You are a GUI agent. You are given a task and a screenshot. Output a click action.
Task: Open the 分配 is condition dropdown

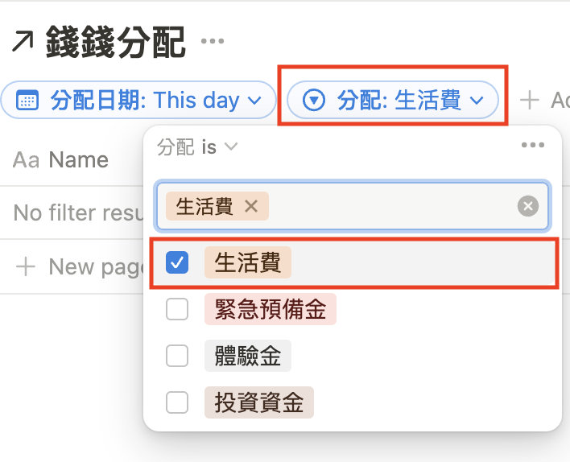tap(199, 146)
